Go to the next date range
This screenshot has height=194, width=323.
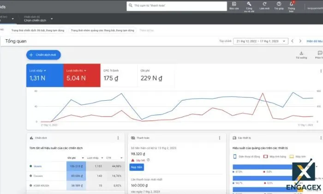[x=300, y=41]
